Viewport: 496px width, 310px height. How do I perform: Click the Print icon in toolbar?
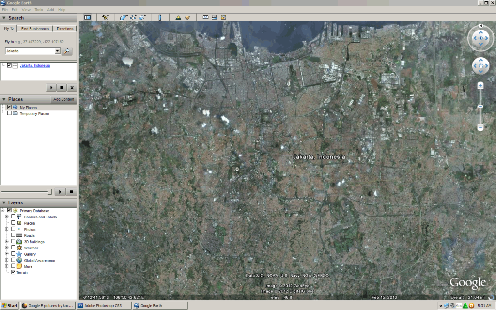pos(214,17)
